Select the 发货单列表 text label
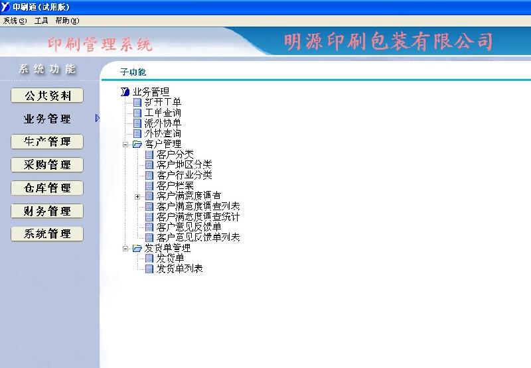Image resolution: width=531 pixels, height=368 pixels. [x=179, y=269]
